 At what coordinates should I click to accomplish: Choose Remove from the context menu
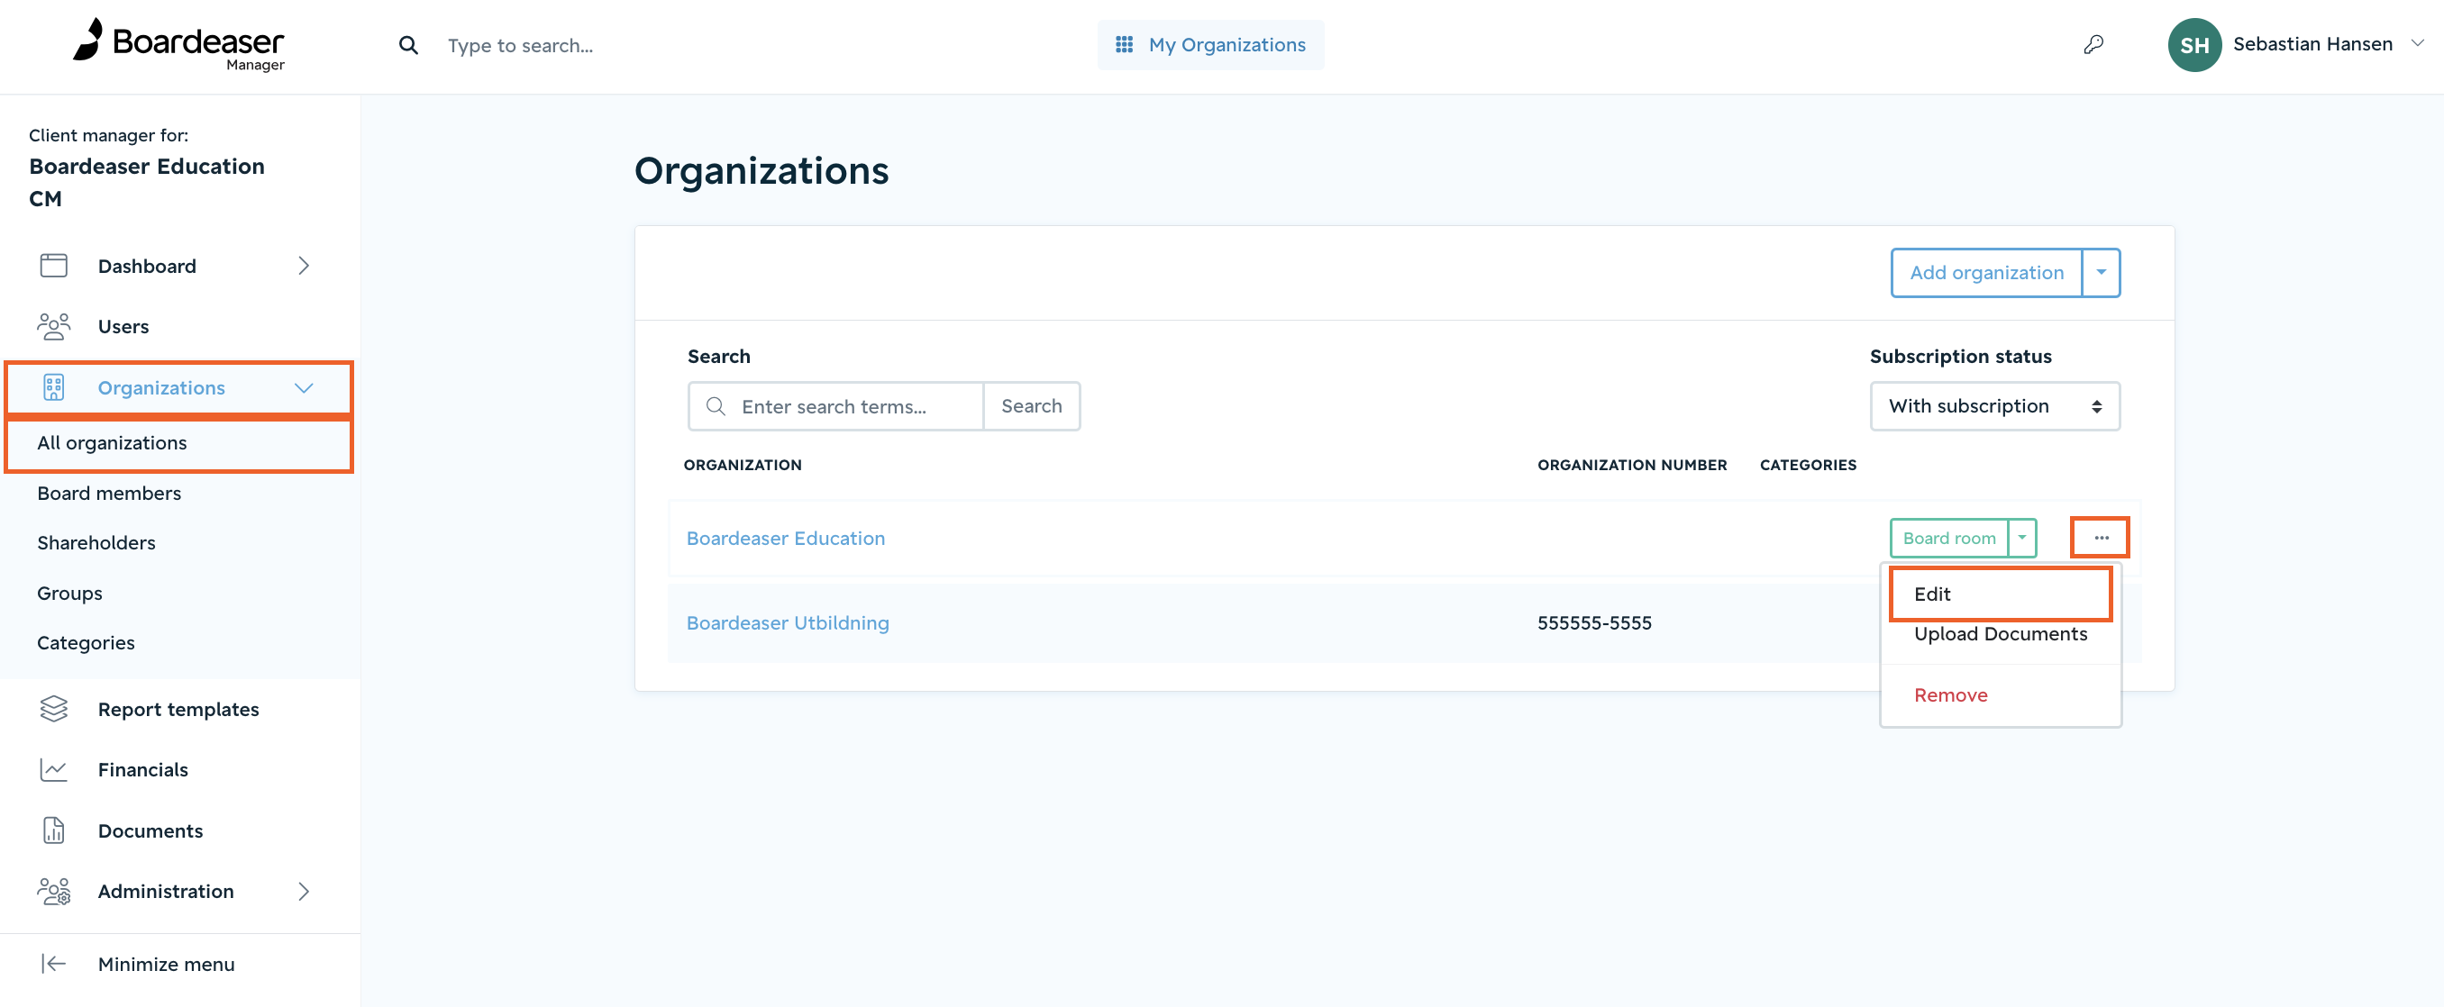(x=1949, y=695)
